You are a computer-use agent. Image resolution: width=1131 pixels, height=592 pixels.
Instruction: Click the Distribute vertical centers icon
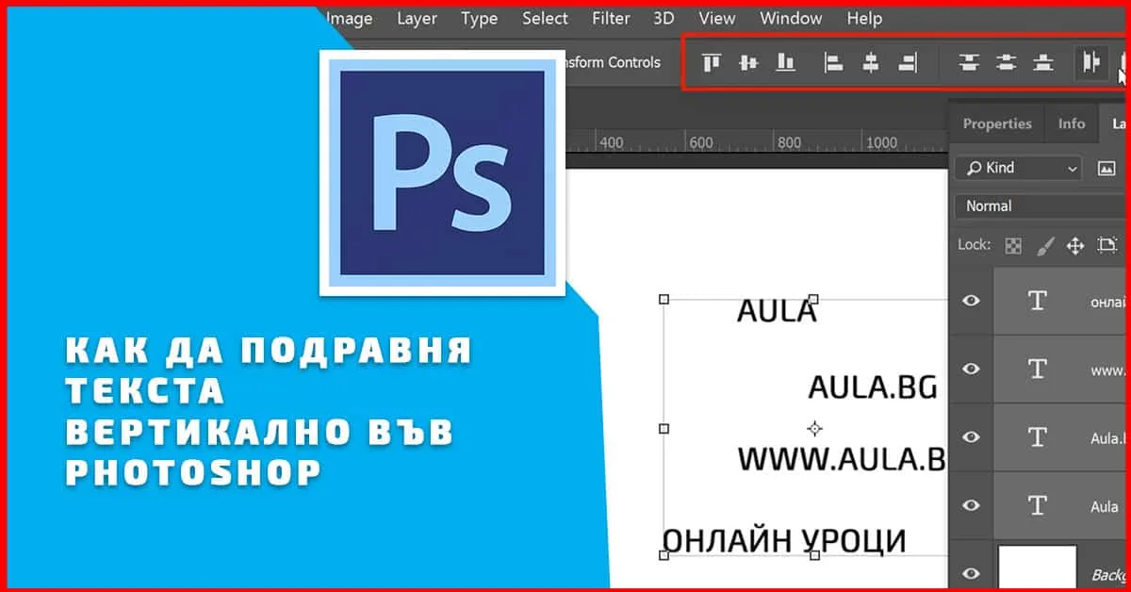[1007, 62]
